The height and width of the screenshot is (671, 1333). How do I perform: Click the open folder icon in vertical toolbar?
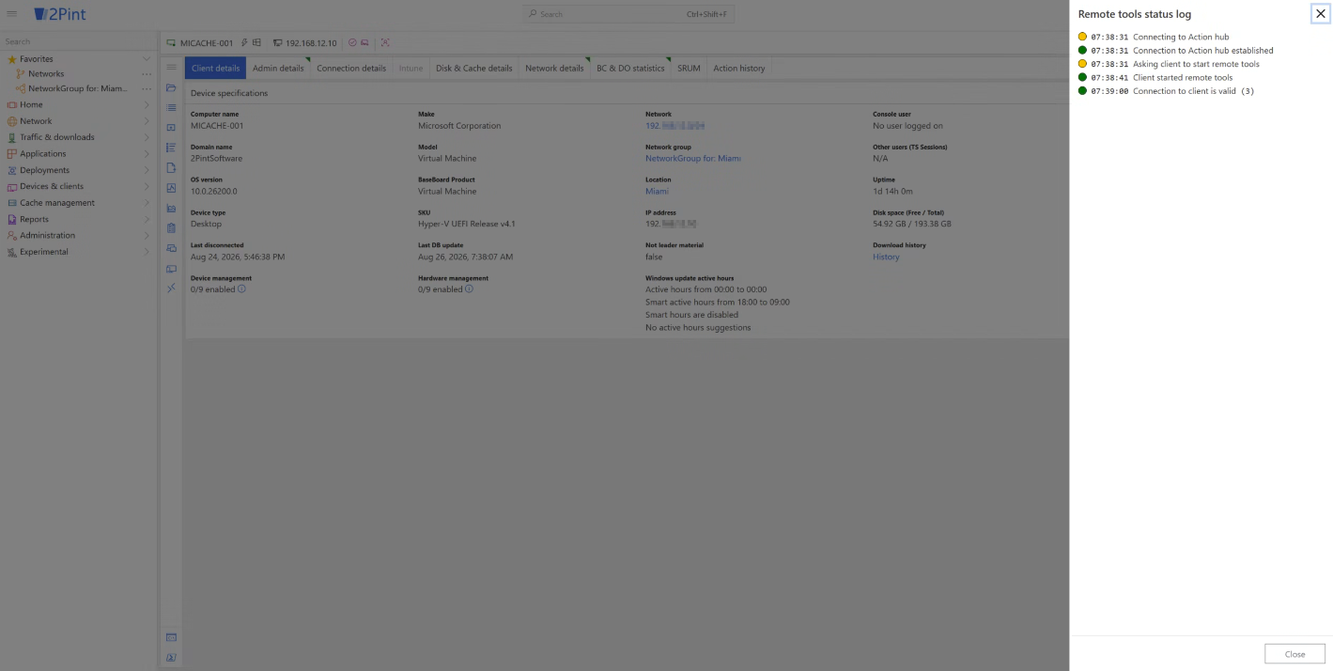(x=171, y=87)
